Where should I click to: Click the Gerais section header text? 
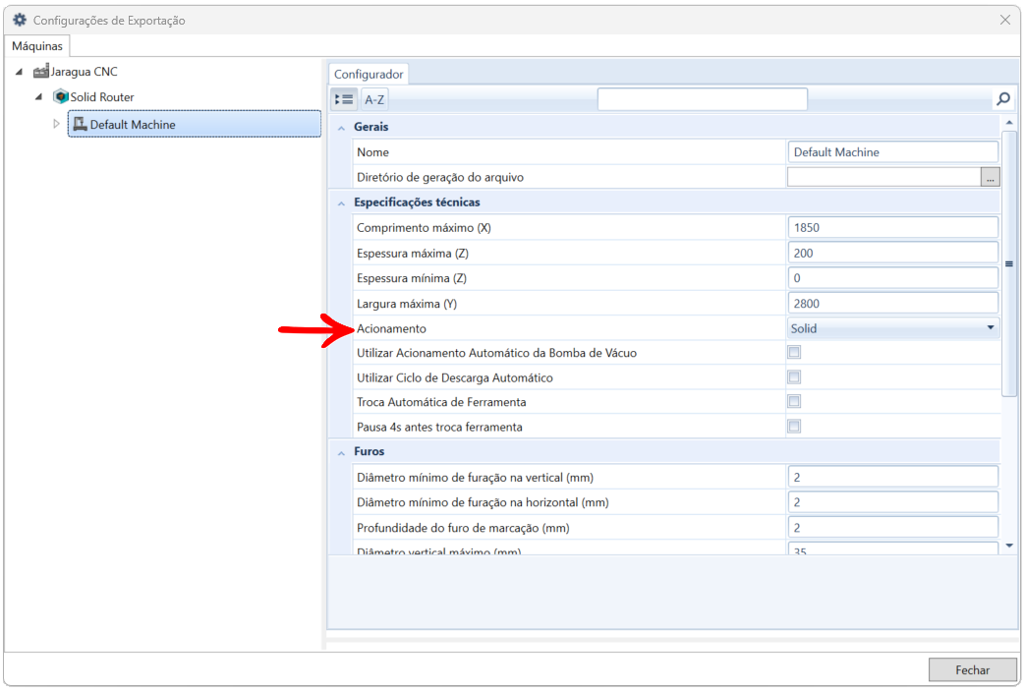371,127
